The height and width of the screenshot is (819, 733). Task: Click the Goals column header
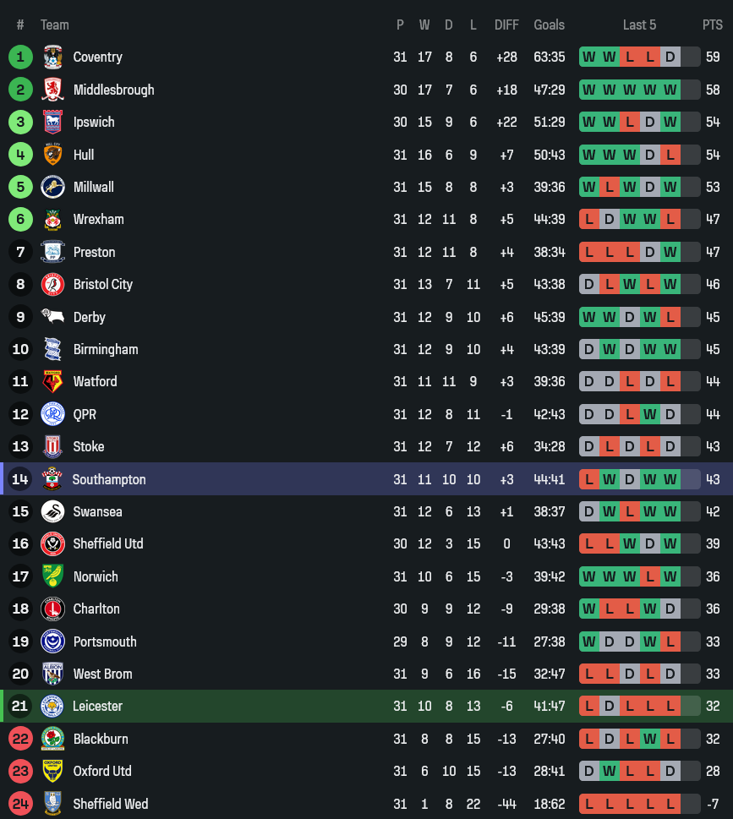549,25
